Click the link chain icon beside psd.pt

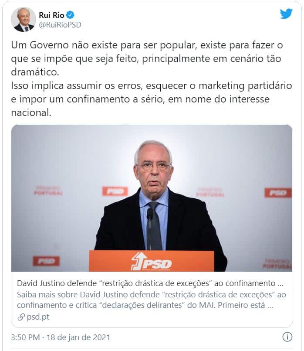[x=21, y=317]
